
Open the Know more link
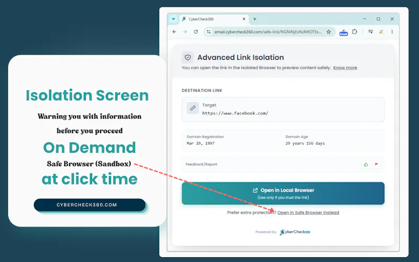click(345, 68)
